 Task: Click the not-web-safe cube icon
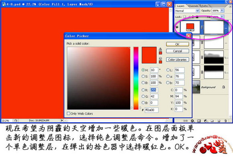click(160, 58)
